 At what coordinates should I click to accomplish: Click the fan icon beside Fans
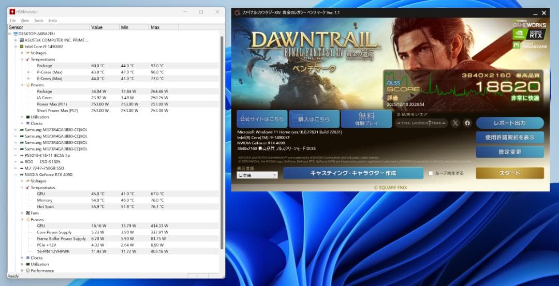click(x=28, y=213)
